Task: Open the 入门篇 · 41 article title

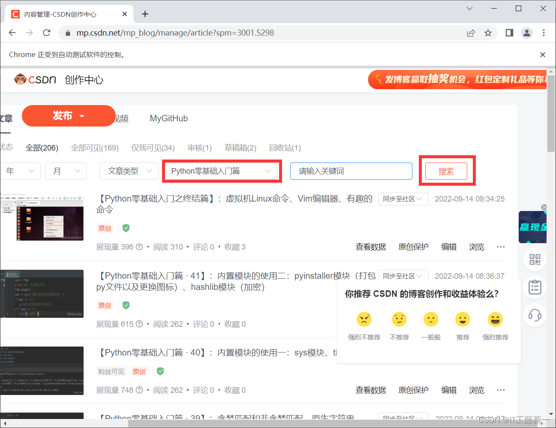Action: pyautogui.click(x=236, y=281)
